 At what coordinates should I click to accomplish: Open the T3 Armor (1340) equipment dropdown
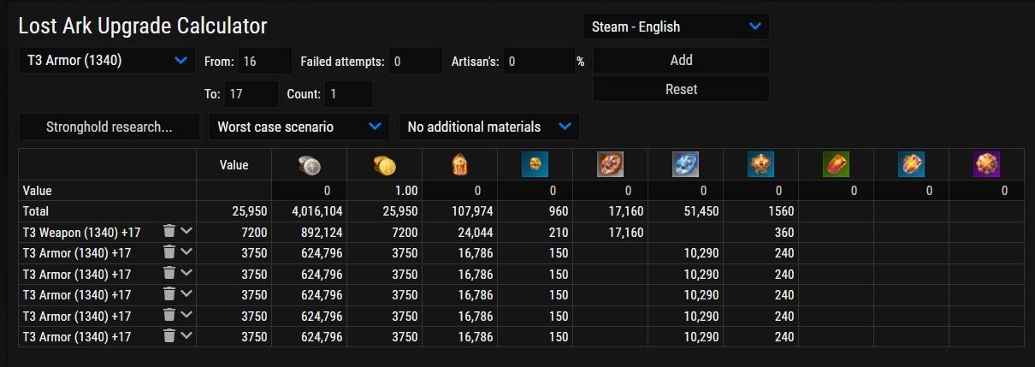[107, 61]
